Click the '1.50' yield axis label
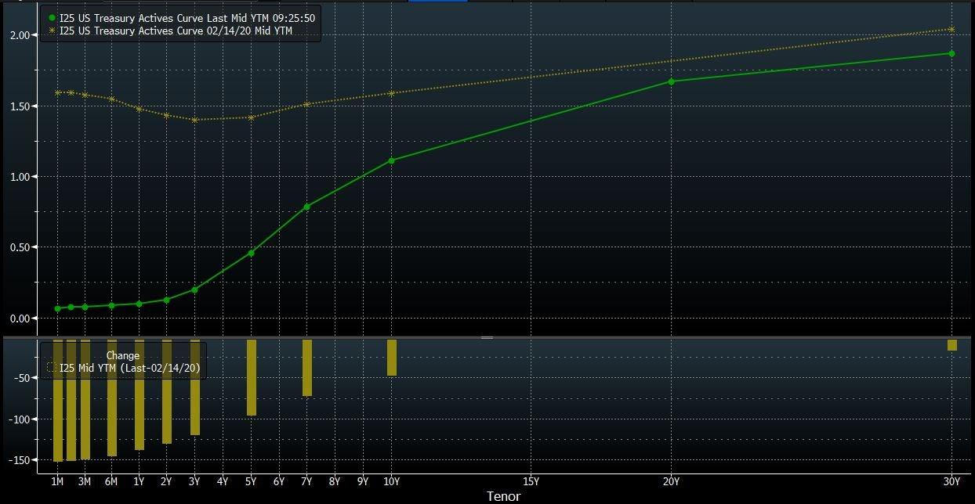Image resolution: width=975 pixels, height=504 pixels. point(20,106)
